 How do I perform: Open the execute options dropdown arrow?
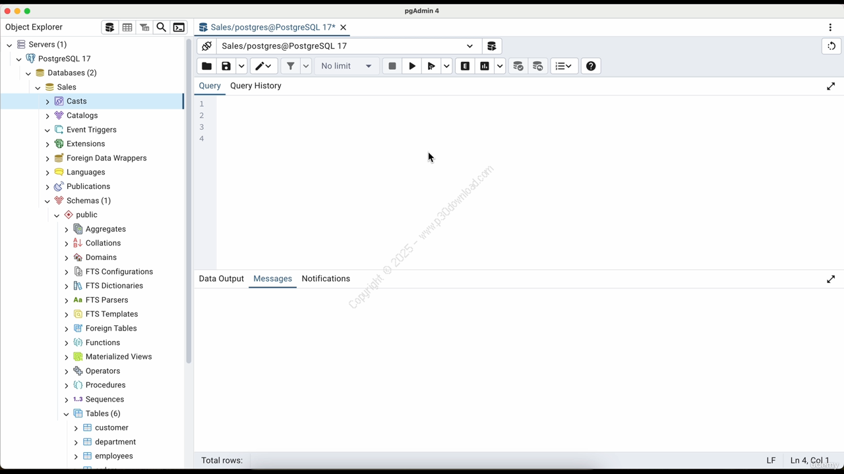tap(446, 66)
